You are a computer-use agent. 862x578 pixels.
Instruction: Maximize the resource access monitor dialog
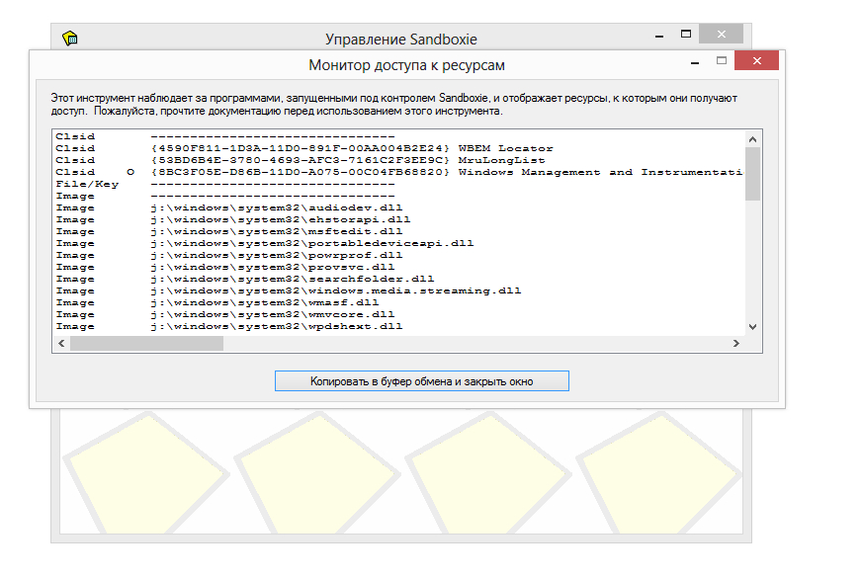(x=723, y=62)
